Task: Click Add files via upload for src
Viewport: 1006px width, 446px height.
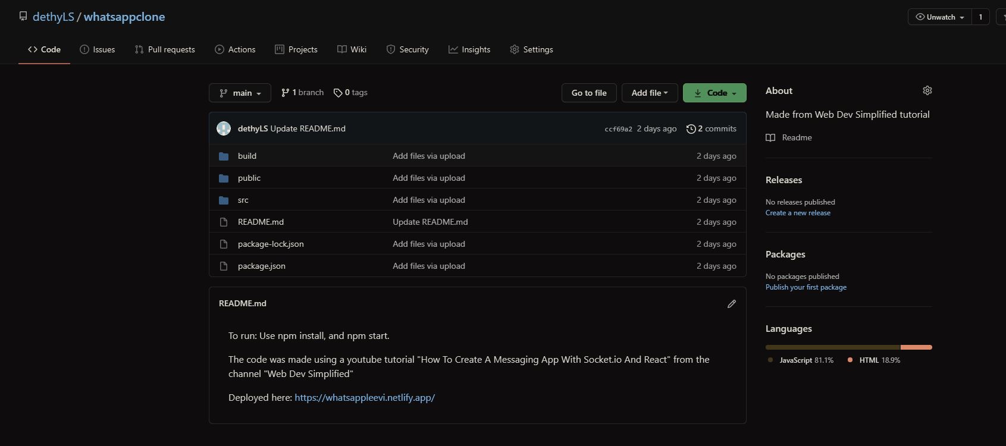Action: click(x=429, y=200)
